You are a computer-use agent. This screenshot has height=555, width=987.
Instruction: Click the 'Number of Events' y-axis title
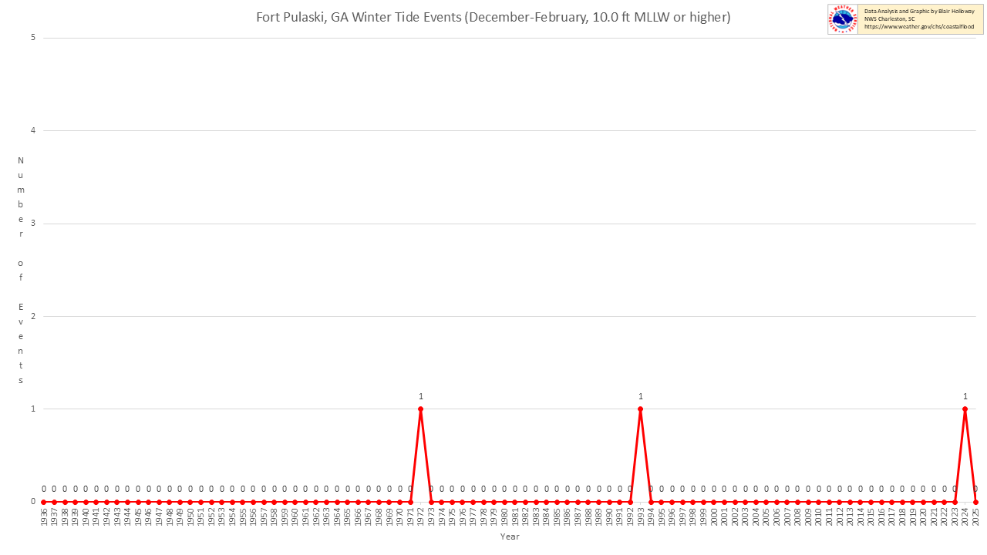[x=21, y=270]
